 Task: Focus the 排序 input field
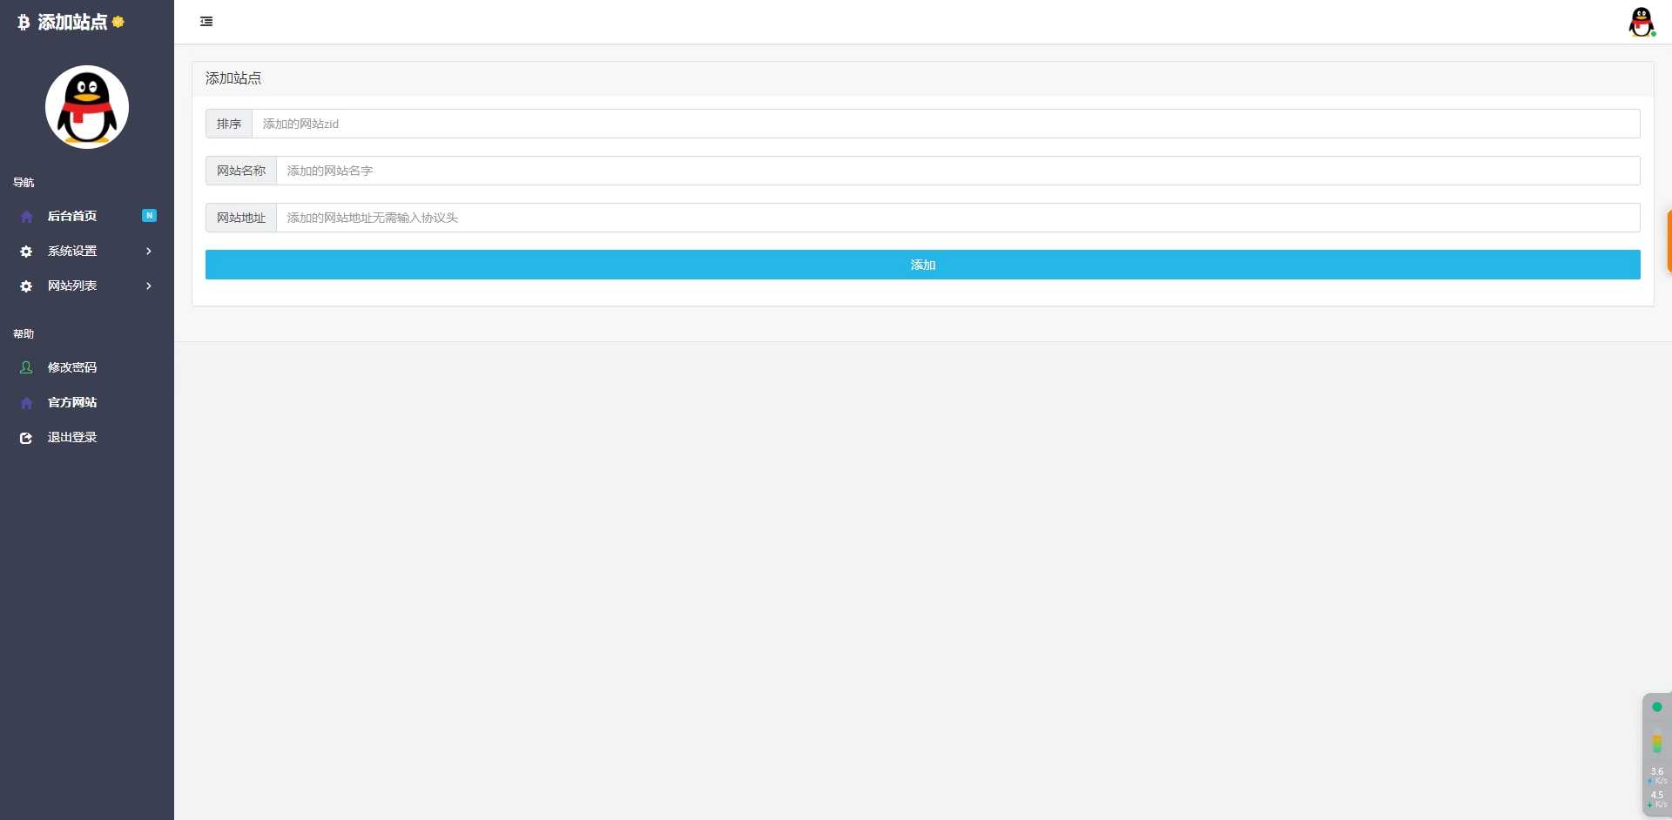(945, 124)
